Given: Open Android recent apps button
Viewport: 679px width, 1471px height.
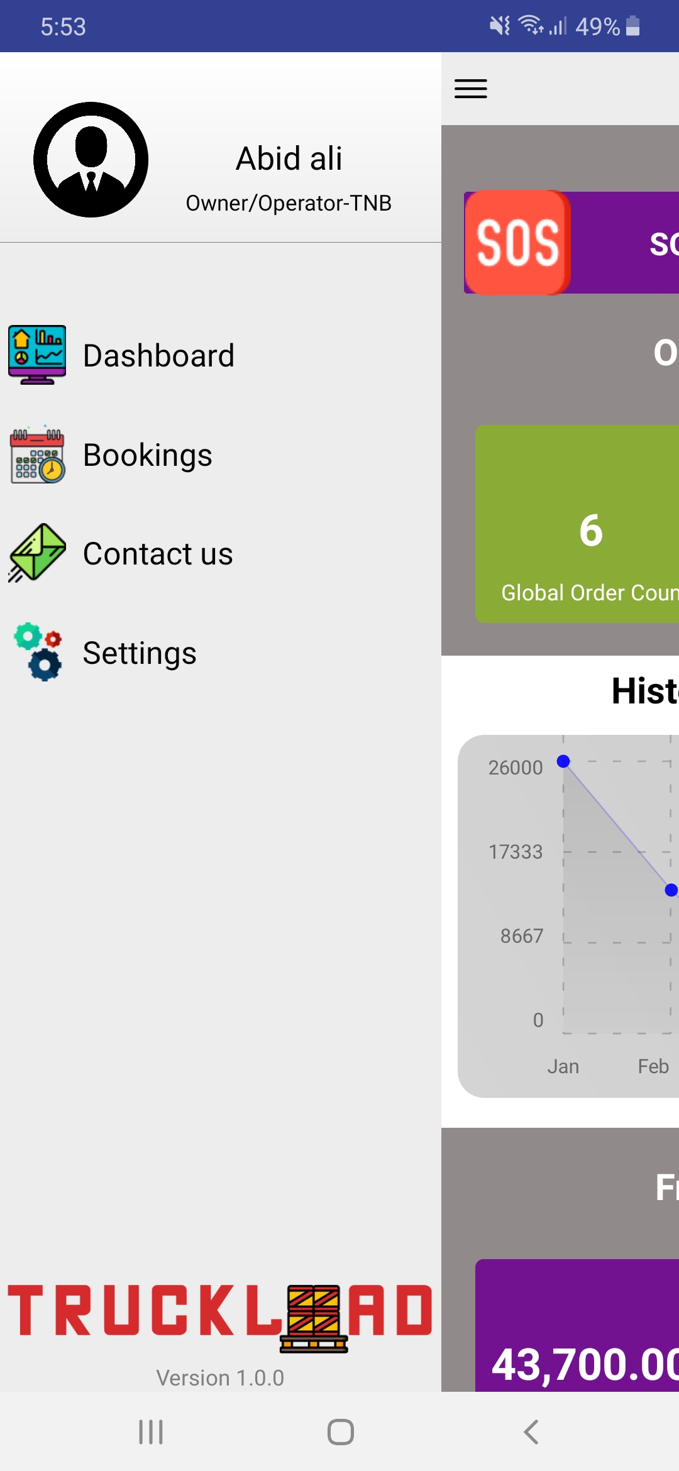Looking at the screenshot, I should pyautogui.click(x=151, y=1432).
